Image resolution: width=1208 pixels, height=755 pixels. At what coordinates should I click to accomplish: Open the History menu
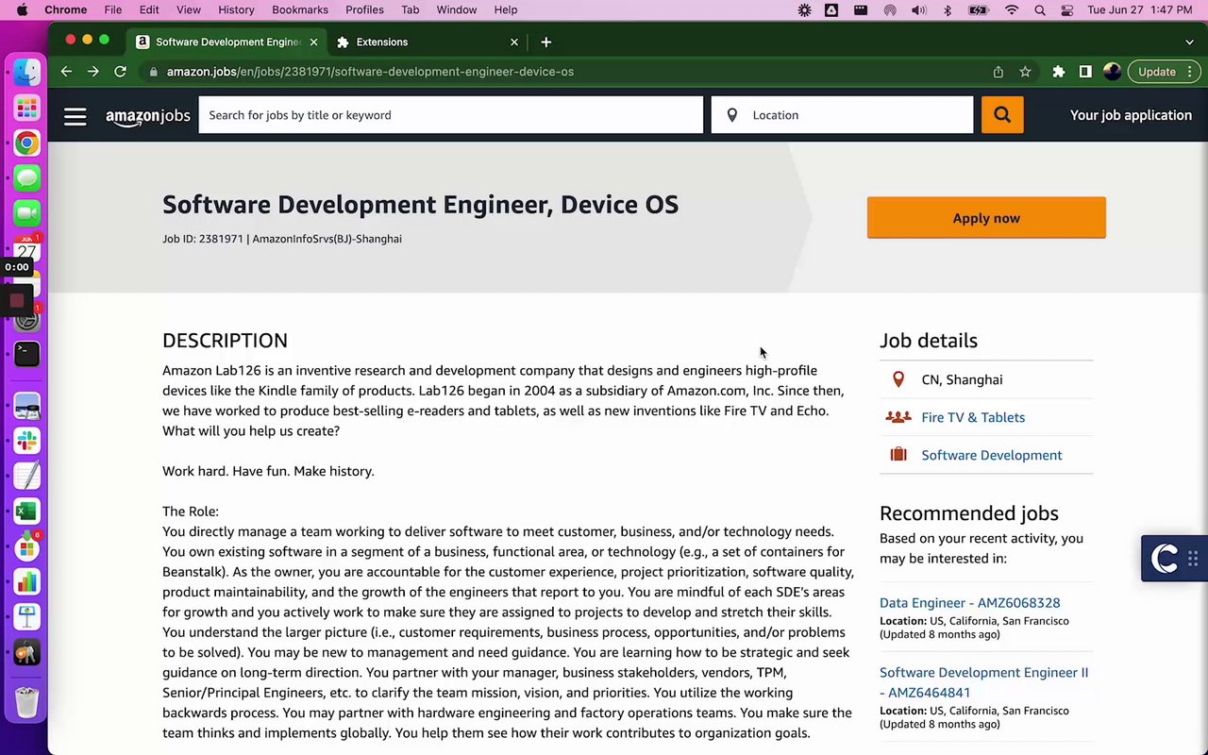pos(236,9)
